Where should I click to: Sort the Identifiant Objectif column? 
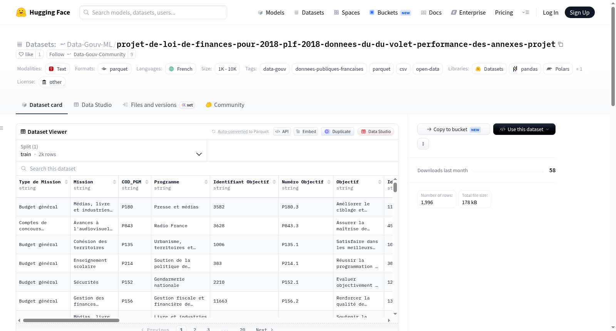click(x=274, y=182)
